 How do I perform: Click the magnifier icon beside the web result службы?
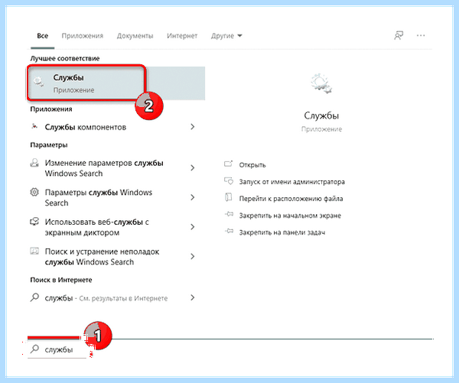point(34,297)
